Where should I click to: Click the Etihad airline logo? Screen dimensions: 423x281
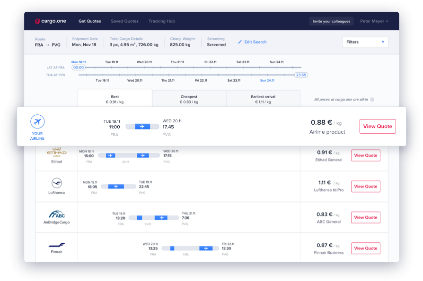click(57, 153)
